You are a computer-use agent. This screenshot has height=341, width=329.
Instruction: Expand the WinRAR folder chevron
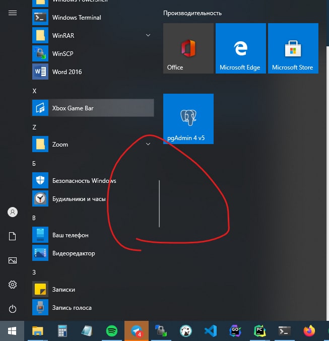pyautogui.click(x=148, y=35)
